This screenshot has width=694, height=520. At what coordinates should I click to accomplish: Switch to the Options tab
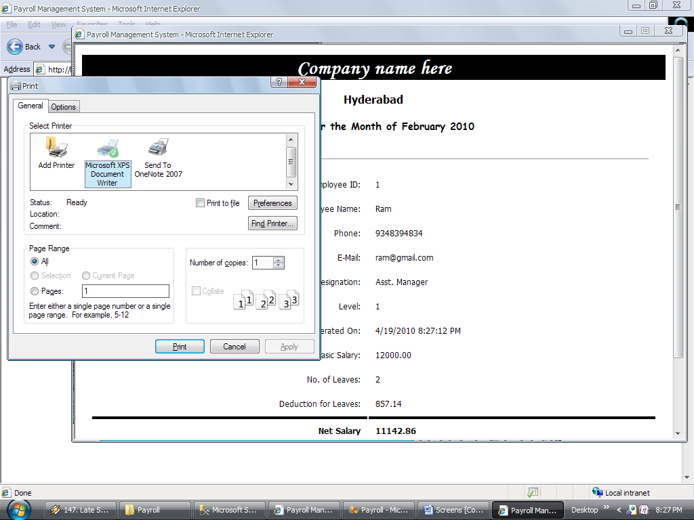(64, 107)
